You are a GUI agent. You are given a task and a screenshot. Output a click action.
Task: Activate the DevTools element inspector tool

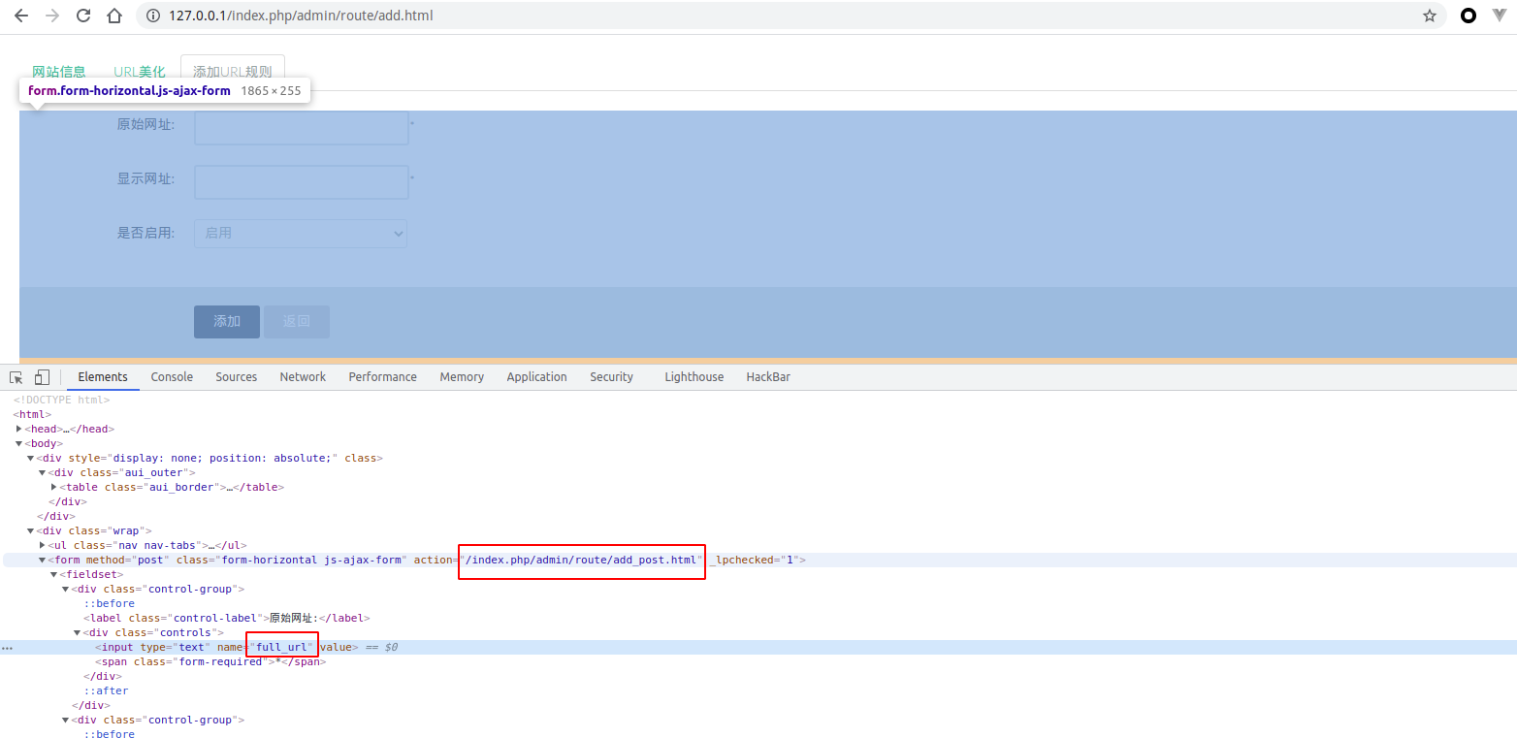pyautogui.click(x=16, y=377)
